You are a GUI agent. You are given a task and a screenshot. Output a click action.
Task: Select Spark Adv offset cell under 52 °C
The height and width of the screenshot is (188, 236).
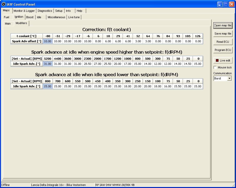pyautogui.click(x=138, y=41)
